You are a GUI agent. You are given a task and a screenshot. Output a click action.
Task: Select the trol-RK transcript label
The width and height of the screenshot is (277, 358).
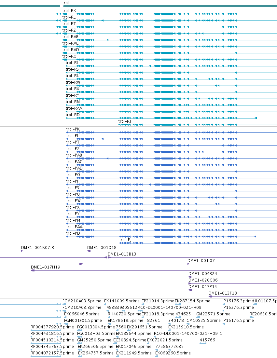[69, 11]
